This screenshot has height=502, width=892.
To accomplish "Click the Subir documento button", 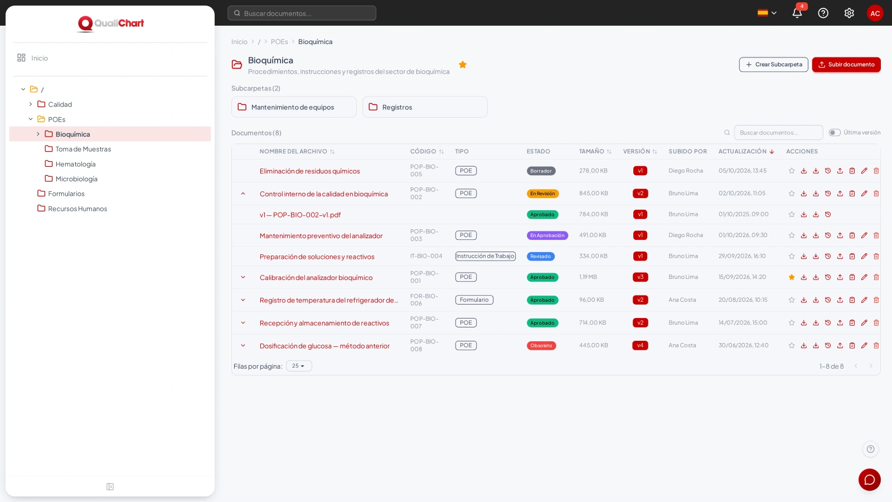I will [846, 65].
